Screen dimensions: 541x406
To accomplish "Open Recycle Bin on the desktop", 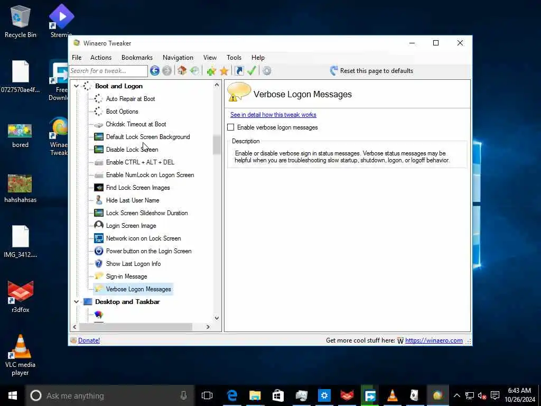I will [21, 21].
